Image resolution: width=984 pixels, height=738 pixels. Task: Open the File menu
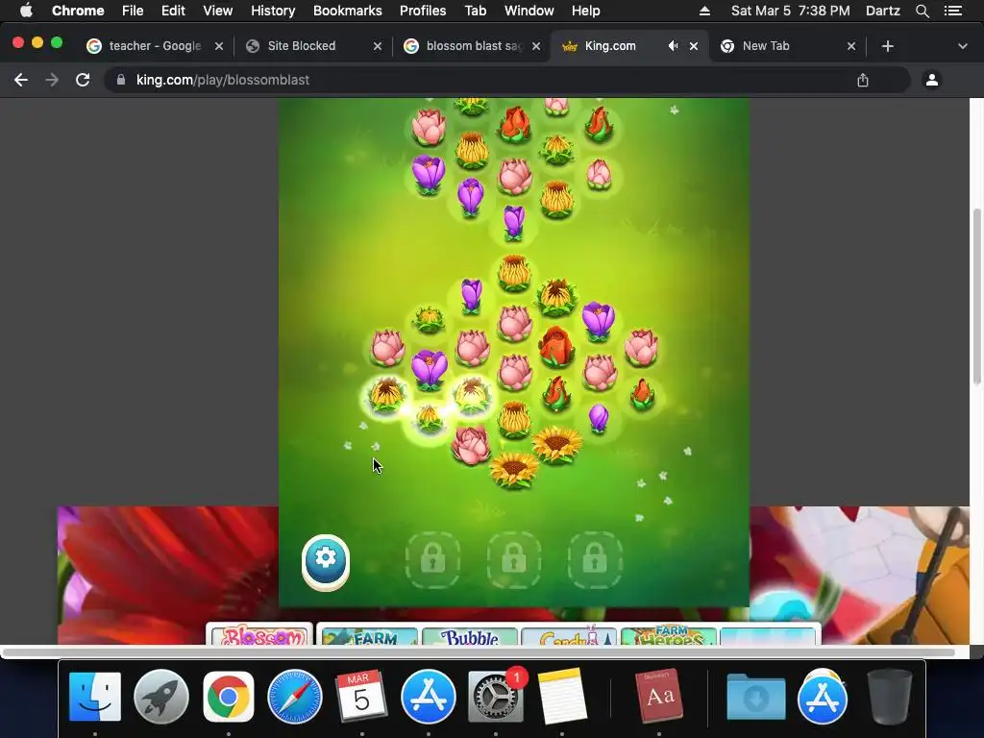(133, 11)
